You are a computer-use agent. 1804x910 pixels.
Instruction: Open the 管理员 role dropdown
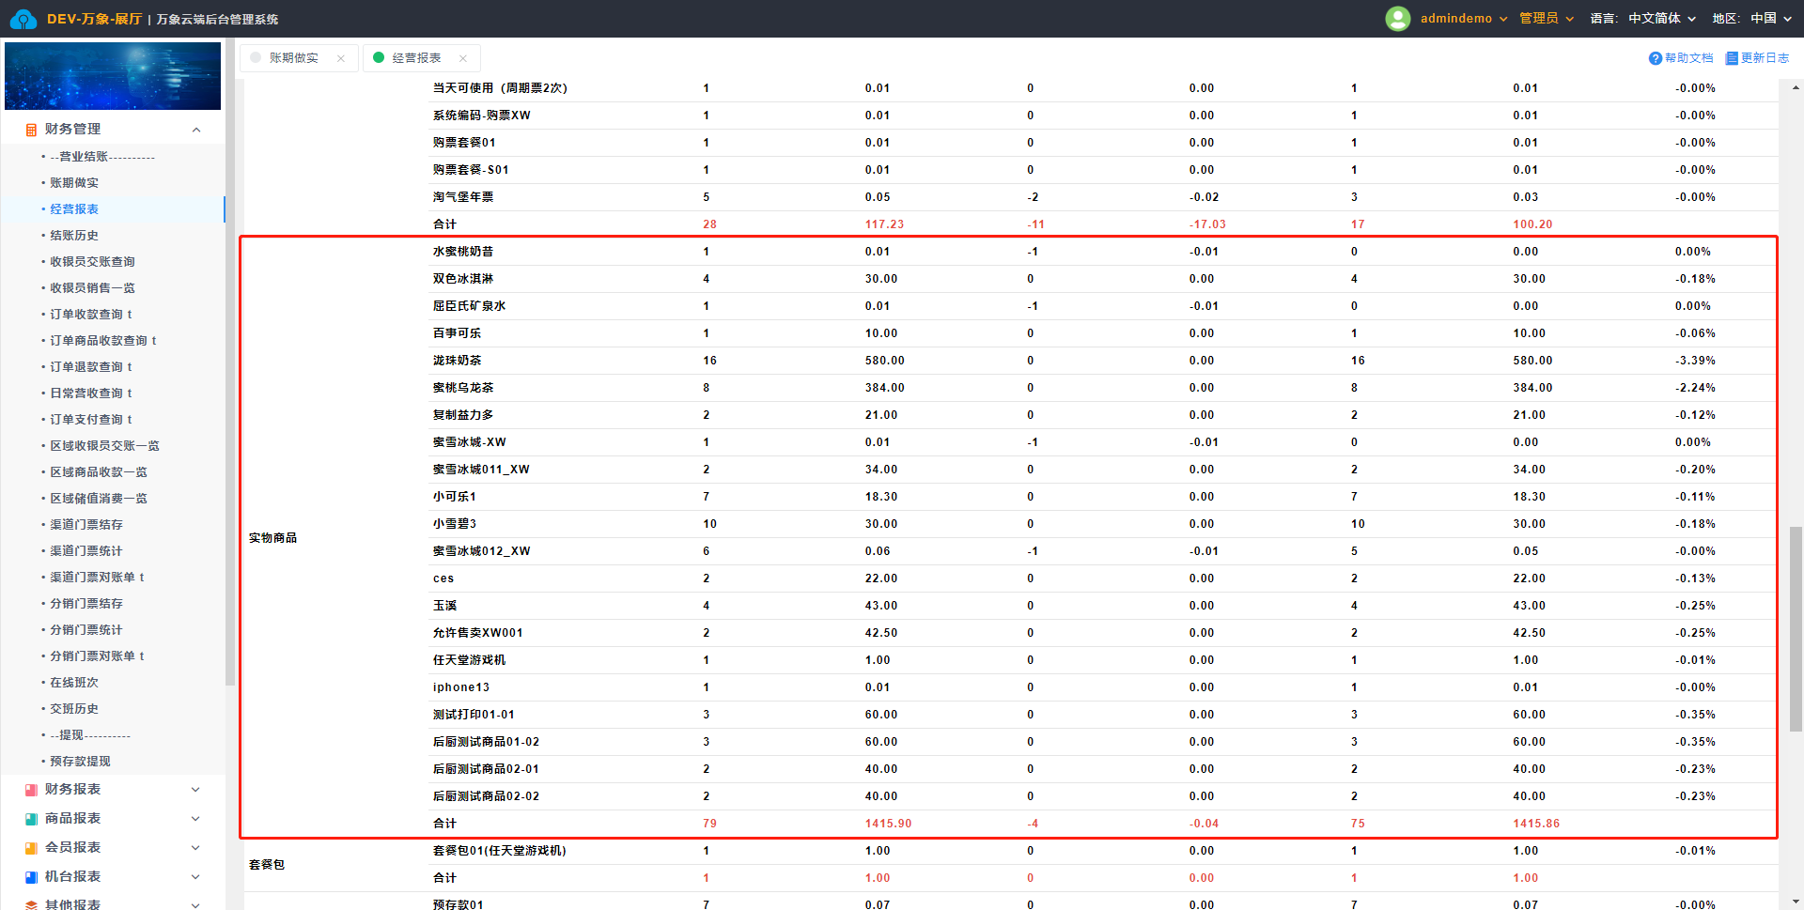pyautogui.click(x=1547, y=19)
